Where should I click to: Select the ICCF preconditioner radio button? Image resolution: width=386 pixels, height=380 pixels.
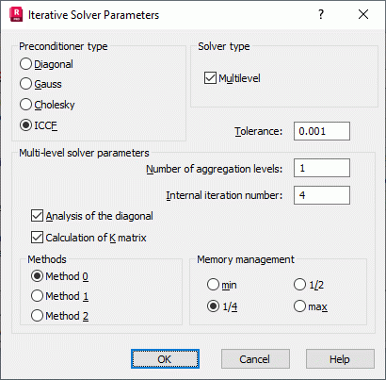[39, 125]
